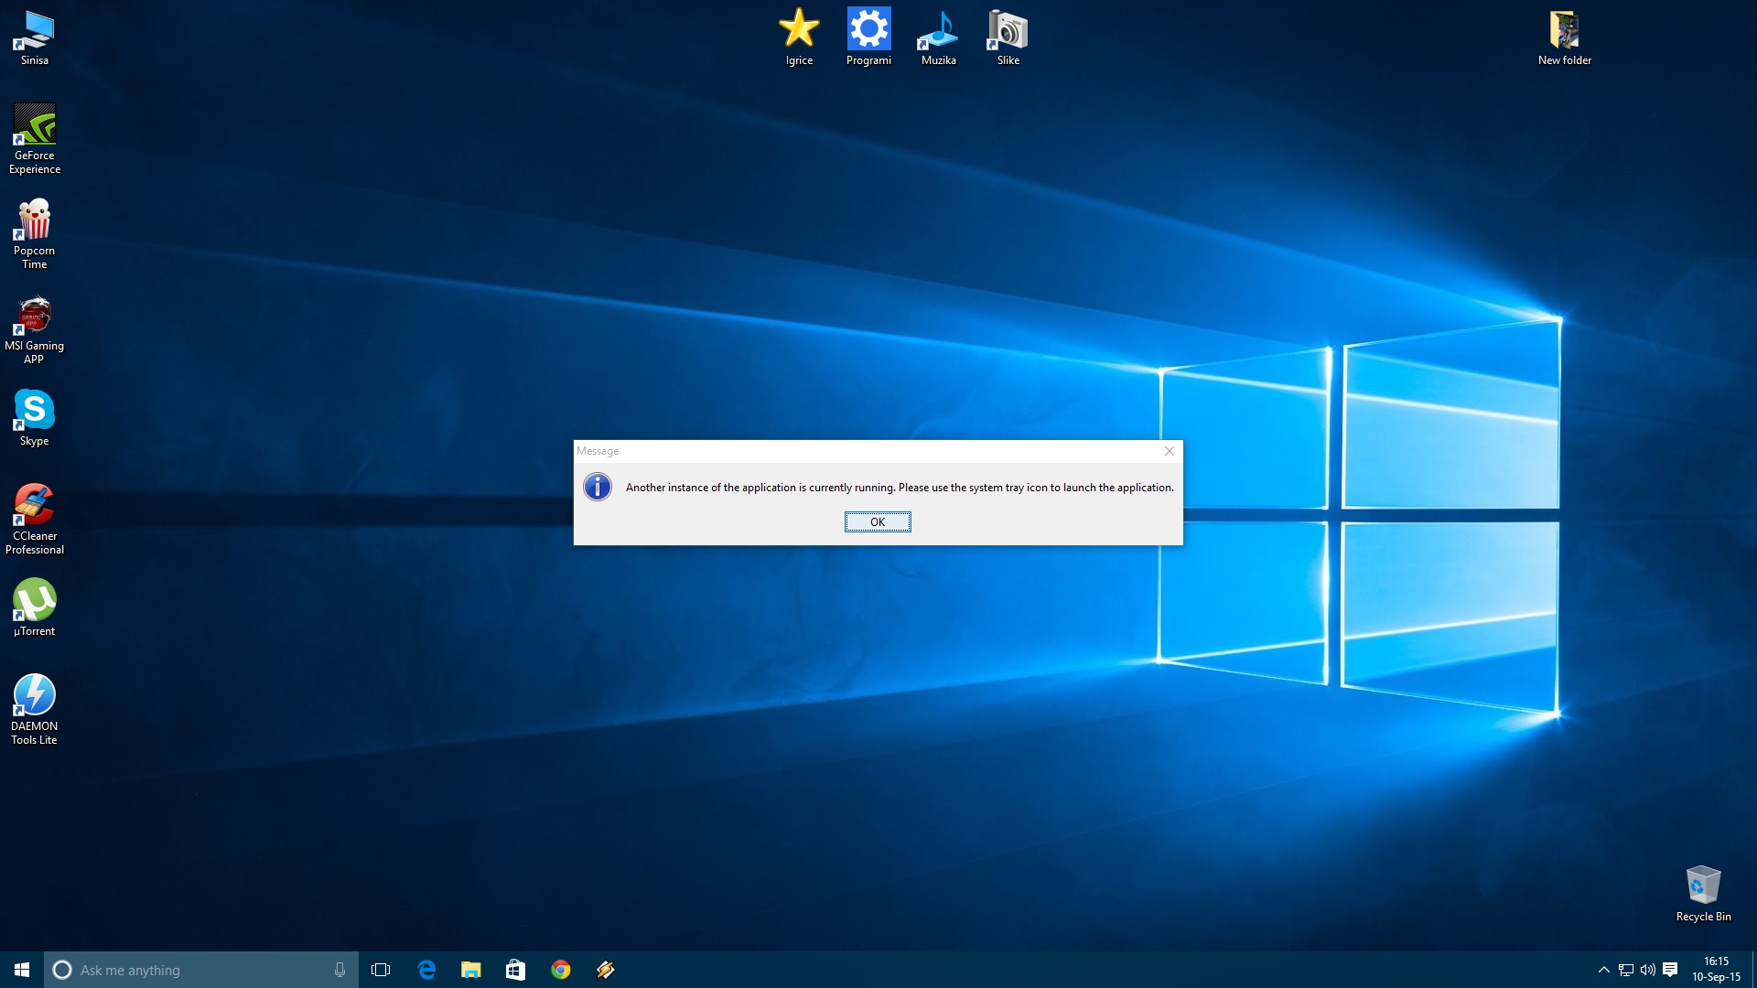Expand hidden system tray icons
Image resolution: width=1757 pixels, height=988 pixels.
(1603, 970)
